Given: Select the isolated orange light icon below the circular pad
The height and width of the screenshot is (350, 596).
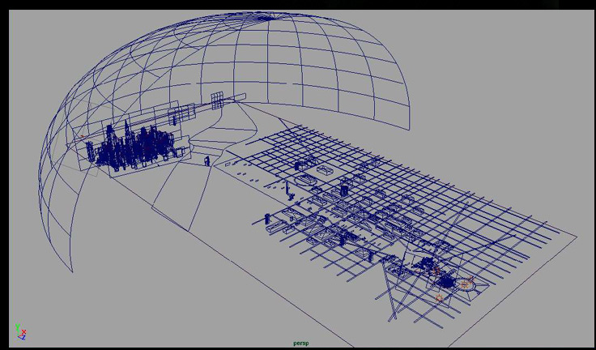Looking at the screenshot, I should [440, 298].
